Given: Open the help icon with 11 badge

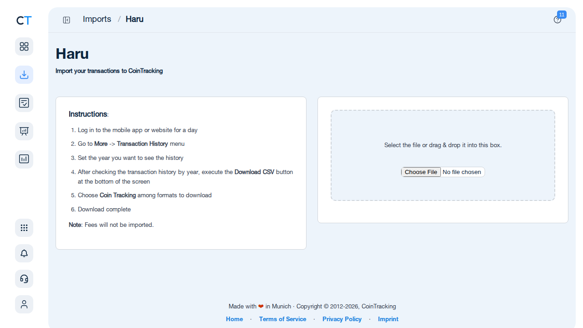Looking at the screenshot, I should 557,20.
